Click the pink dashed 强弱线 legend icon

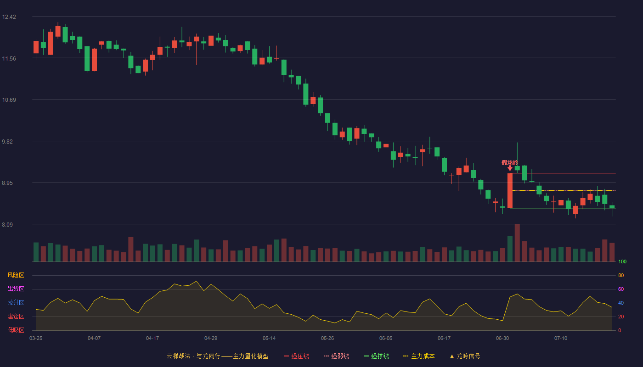coord(326,356)
